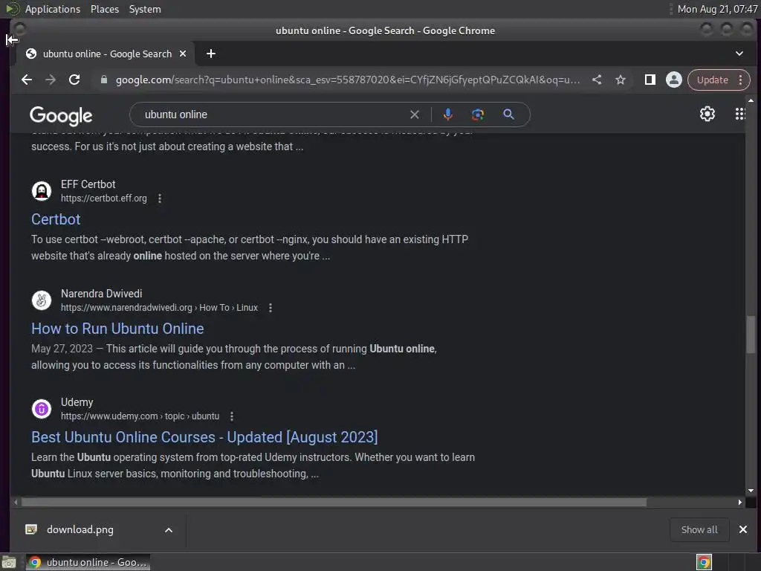Viewport: 761px width, 571px height.
Task: Bookmark this page with the star icon
Action: coord(621,80)
